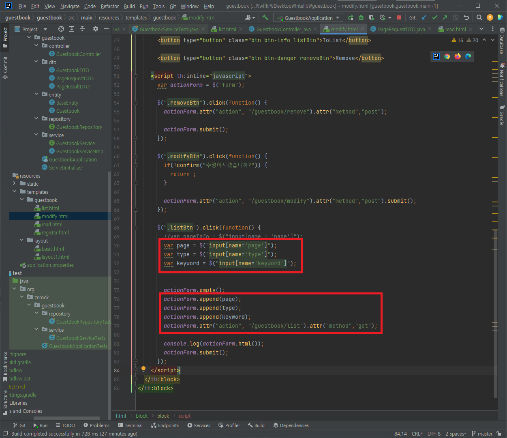The image size is (507, 438).
Task: Open preview in Chrome browser icon
Action: (x=447, y=56)
